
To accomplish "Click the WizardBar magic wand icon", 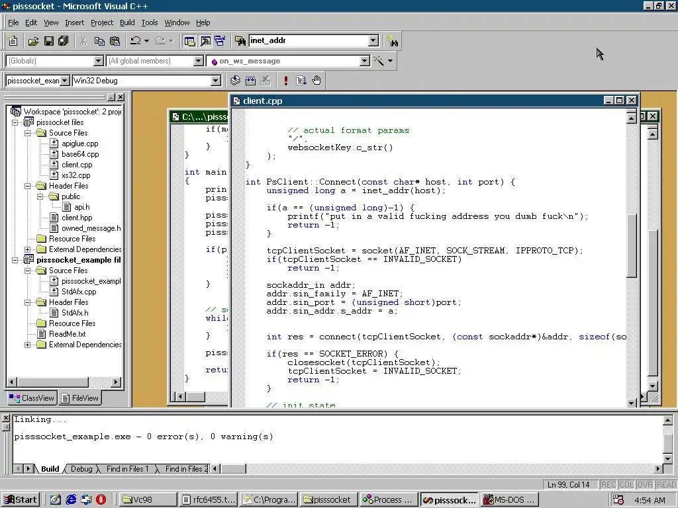I will click(x=379, y=61).
